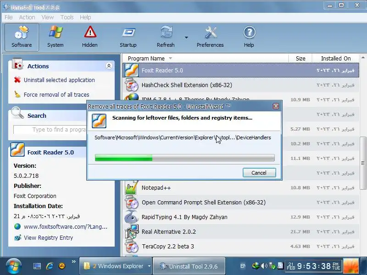Screen dimensions: 367x275
Task: Close the UninstallWizard dialog
Action: click(x=276, y=106)
